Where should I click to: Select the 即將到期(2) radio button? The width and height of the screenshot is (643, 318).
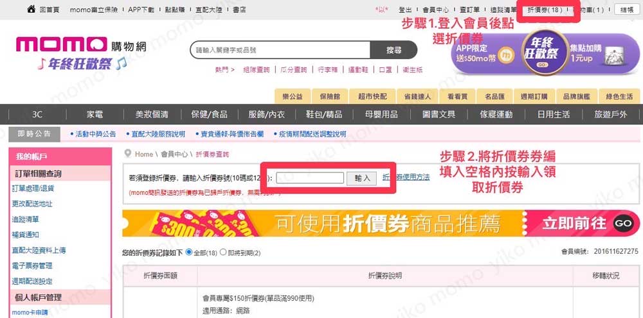(x=223, y=252)
